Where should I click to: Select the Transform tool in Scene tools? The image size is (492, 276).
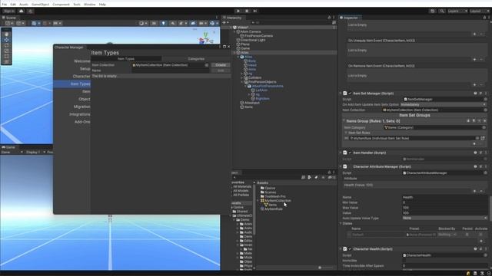pyautogui.click(x=6, y=62)
